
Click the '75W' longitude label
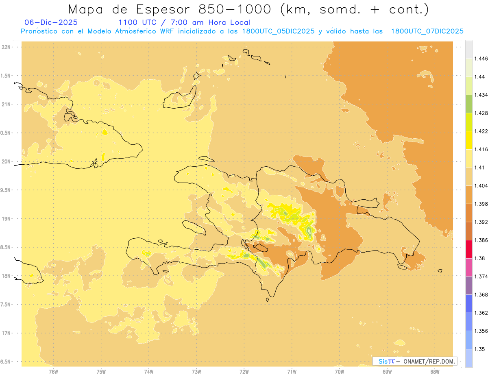pos(101,371)
